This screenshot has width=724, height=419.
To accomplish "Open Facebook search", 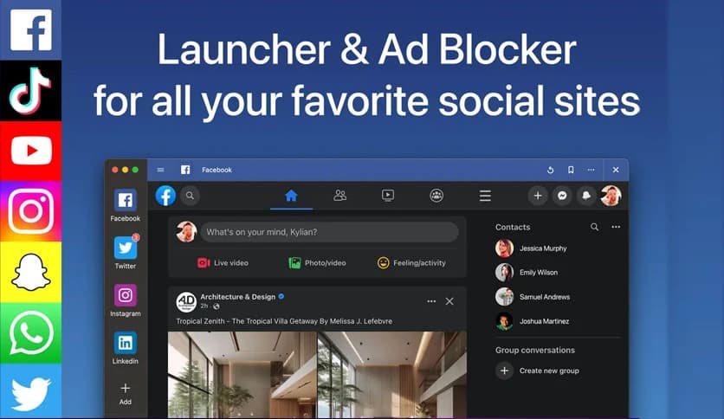I will pos(190,196).
